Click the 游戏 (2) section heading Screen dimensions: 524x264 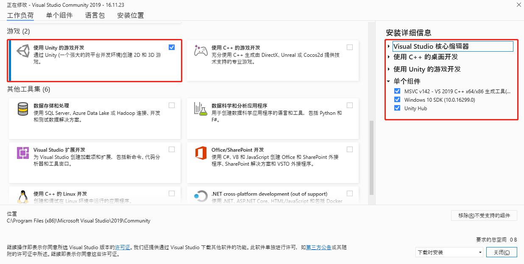(x=19, y=31)
